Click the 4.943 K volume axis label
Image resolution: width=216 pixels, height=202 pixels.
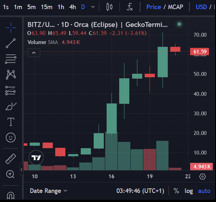coord(201,167)
